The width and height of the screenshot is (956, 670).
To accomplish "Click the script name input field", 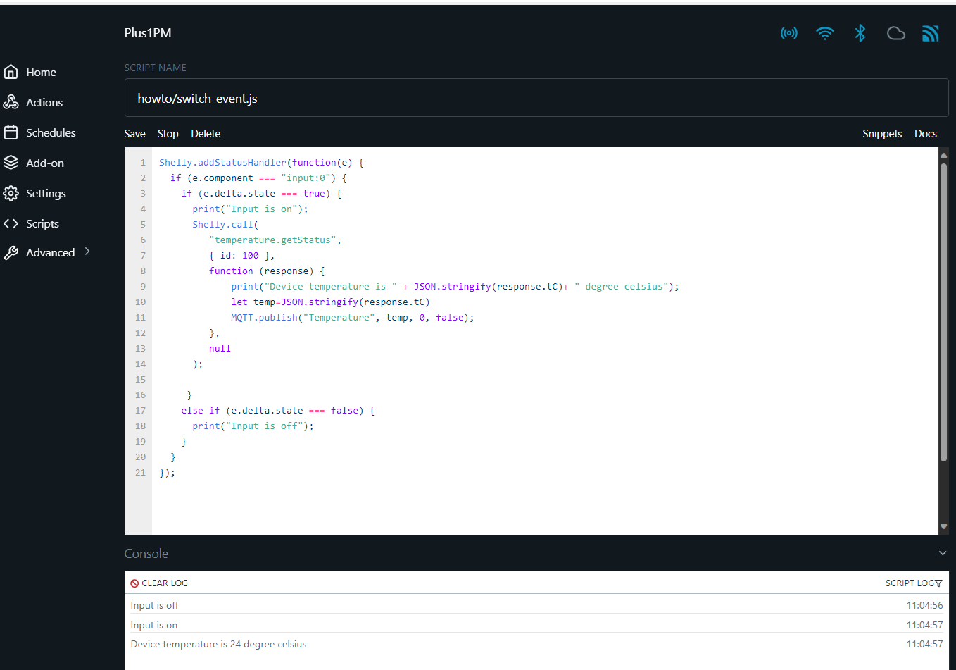I will pyautogui.click(x=536, y=98).
